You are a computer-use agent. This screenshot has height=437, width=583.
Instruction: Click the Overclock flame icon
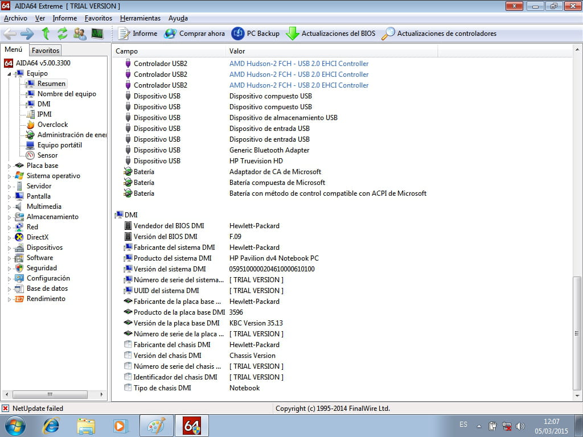pyautogui.click(x=30, y=125)
